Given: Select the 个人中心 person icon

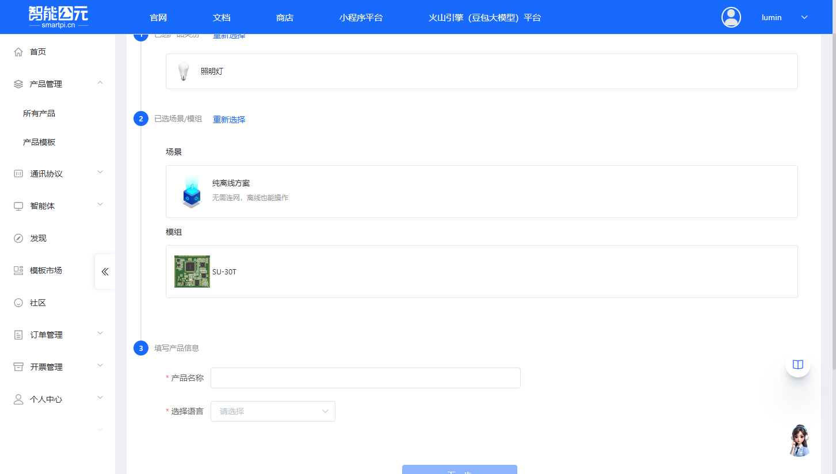Looking at the screenshot, I should [18, 399].
